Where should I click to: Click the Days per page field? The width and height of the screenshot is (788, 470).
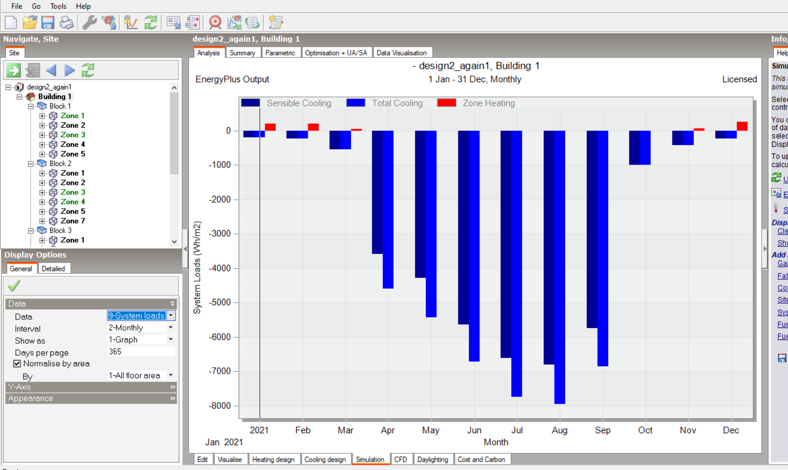pyautogui.click(x=141, y=351)
